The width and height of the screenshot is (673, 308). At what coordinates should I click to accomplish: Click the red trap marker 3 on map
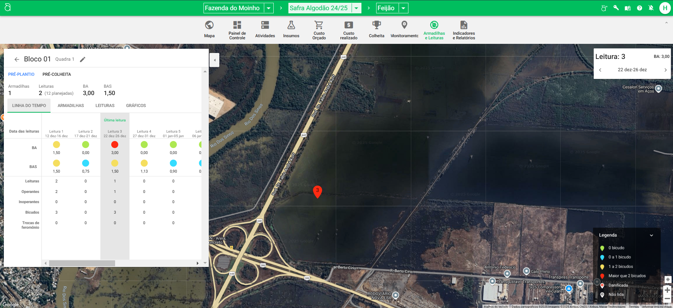point(317,191)
